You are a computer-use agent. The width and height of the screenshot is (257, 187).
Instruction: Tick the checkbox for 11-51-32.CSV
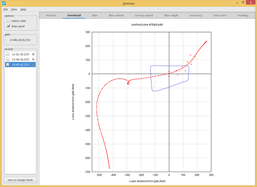tap(7, 54)
